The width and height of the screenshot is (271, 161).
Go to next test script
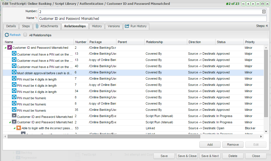click(x=253, y=4)
